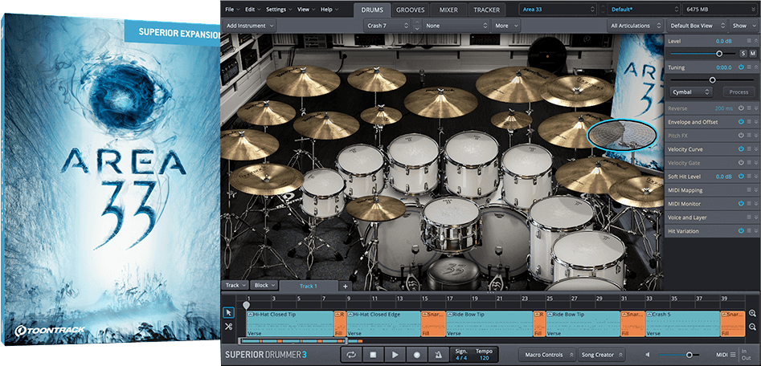Open the MIDI settings menu icon

click(x=733, y=355)
